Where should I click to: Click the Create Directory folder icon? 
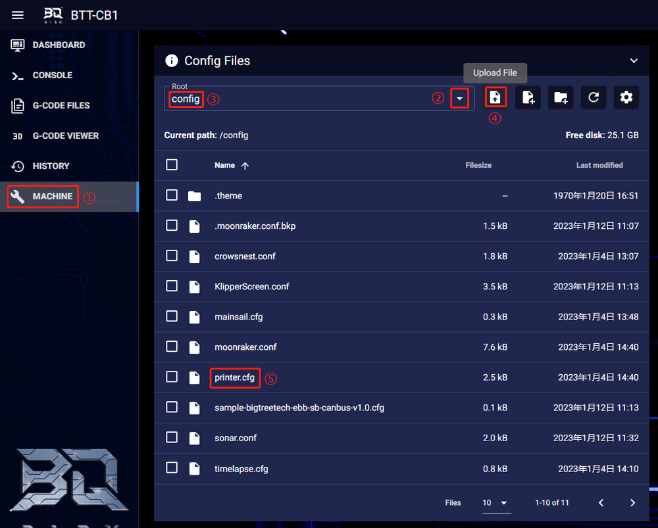[x=561, y=97]
